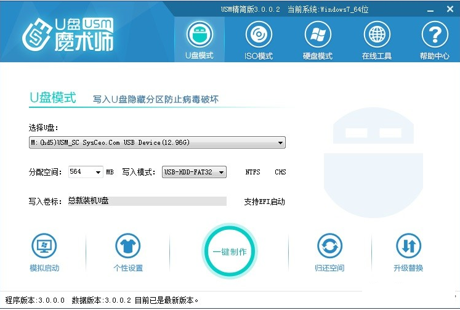Viewport: 460px width, 310px height.
Task: Click 写入U盘隐藏分区防止病毒破坏 subtitle
Action: [x=156, y=99]
